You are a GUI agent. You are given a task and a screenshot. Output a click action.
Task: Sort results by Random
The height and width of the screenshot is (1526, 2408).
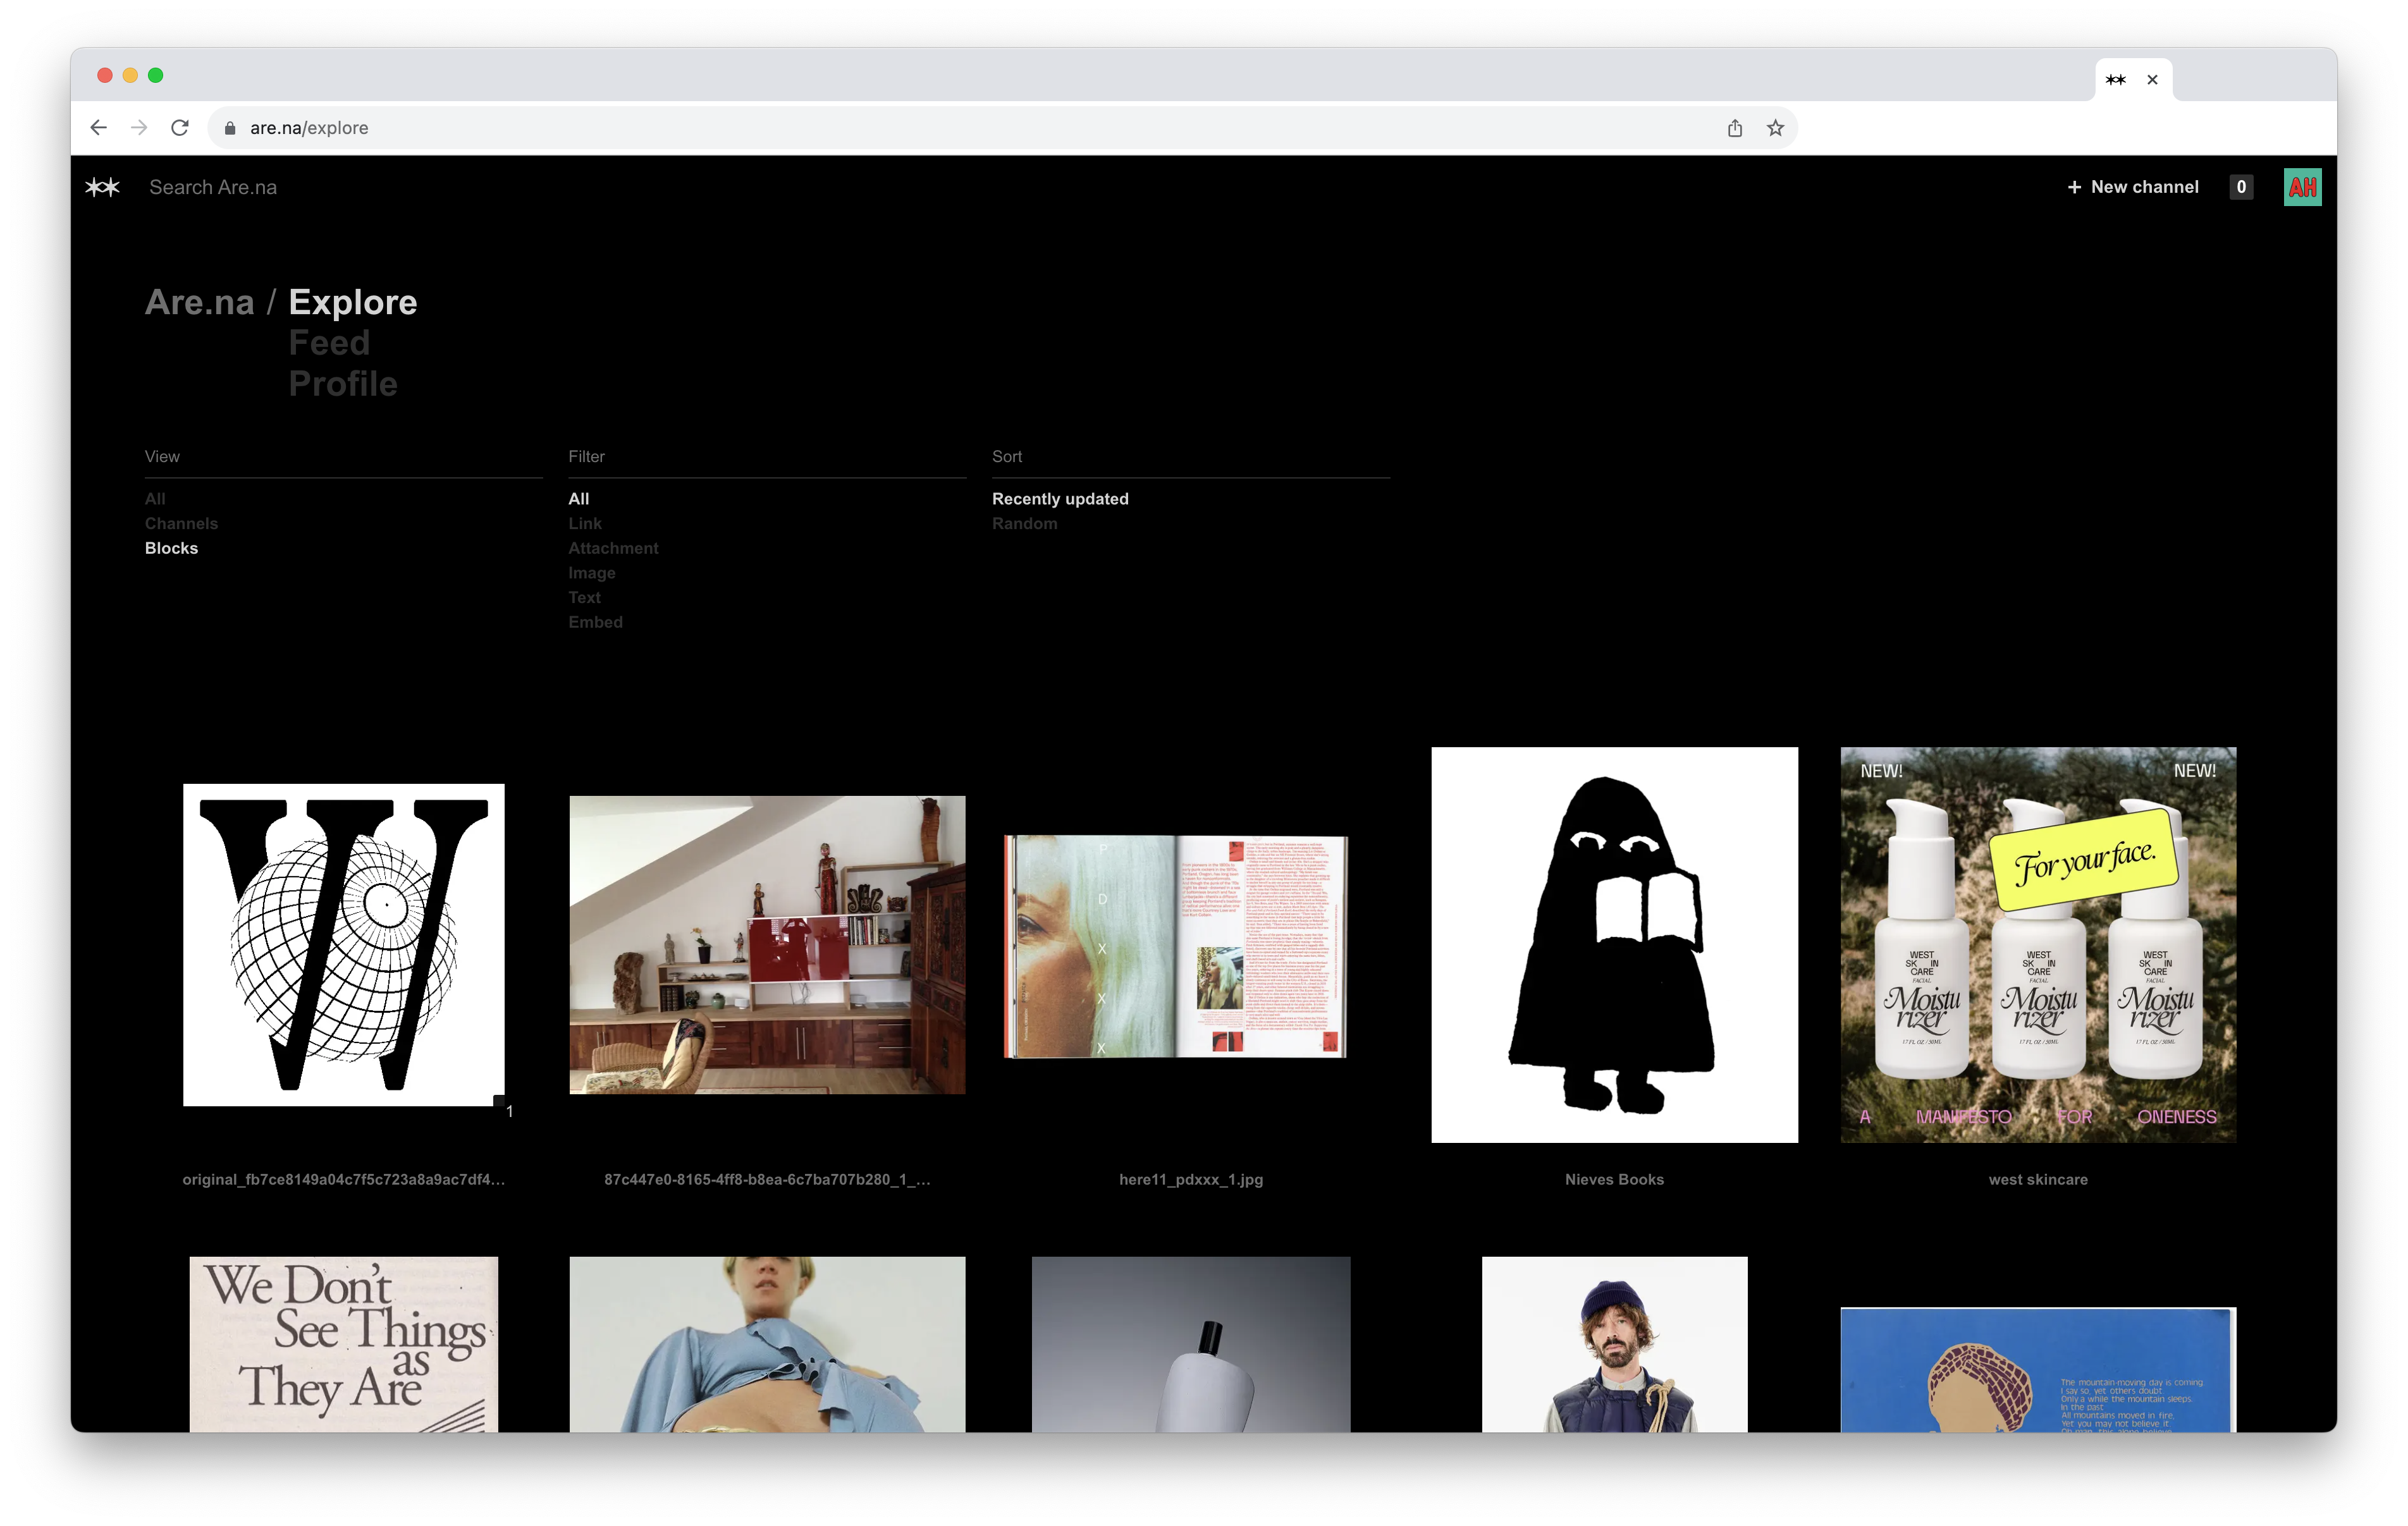[x=1024, y=523]
